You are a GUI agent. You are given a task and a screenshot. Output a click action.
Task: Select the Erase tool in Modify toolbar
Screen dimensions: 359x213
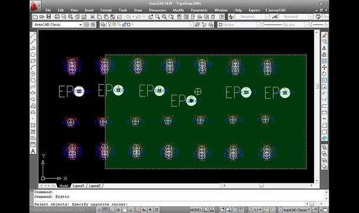pyautogui.click(x=324, y=35)
